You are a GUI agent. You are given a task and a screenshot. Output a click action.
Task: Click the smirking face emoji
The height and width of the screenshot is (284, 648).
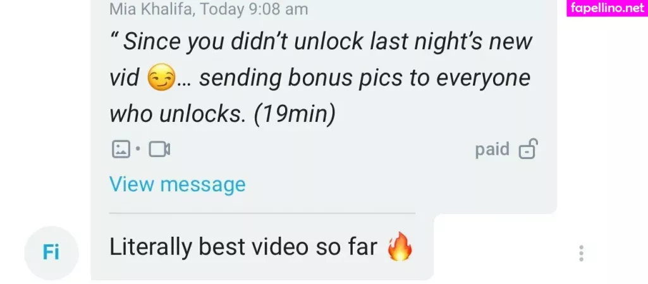point(161,78)
